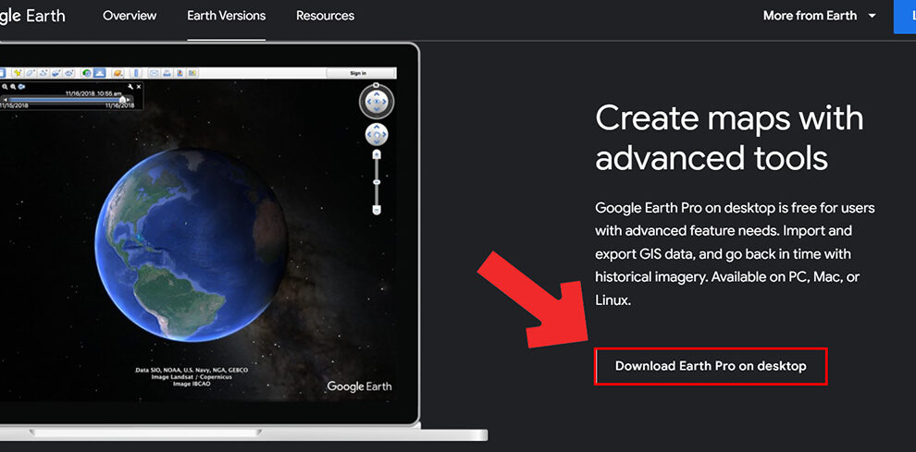Click the Record a Tour icon
The width and height of the screenshot is (916, 452).
pos(69,73)
